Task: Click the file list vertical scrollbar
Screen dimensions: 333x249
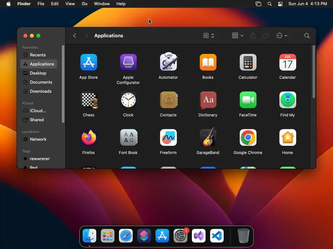Action: 314,72
